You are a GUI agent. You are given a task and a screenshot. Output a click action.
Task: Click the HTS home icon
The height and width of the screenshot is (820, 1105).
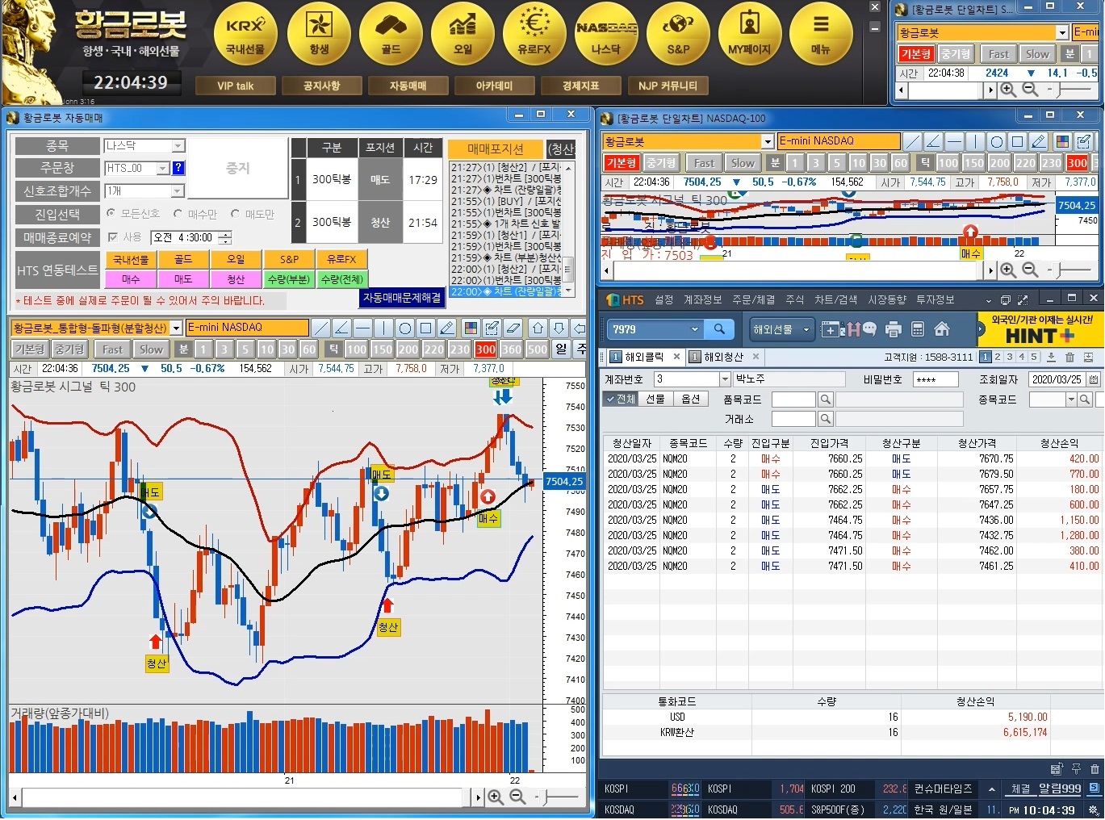click(941, 329)
